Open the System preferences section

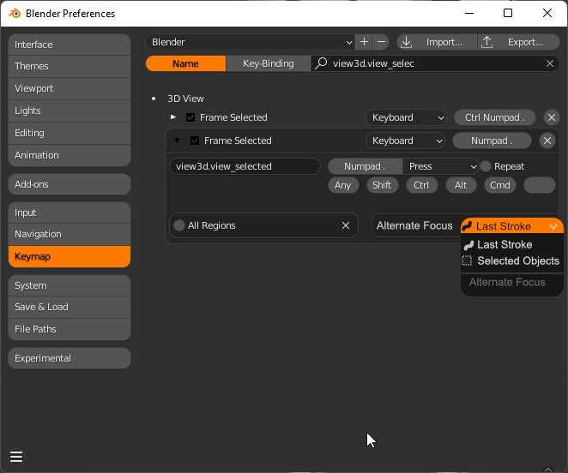[69, 285]
